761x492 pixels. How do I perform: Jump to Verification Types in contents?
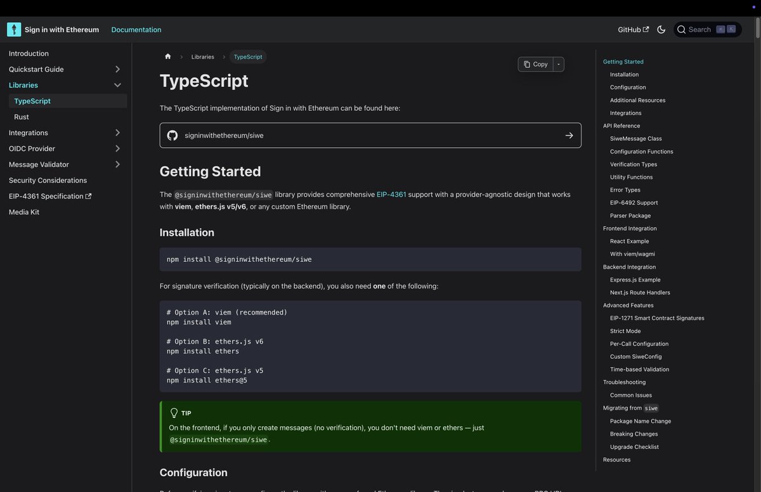point(634,164)
